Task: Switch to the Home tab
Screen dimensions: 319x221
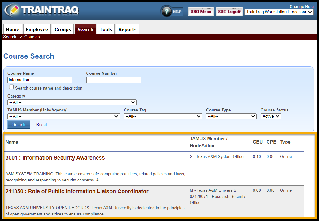Action: click(x=13, y=29)
